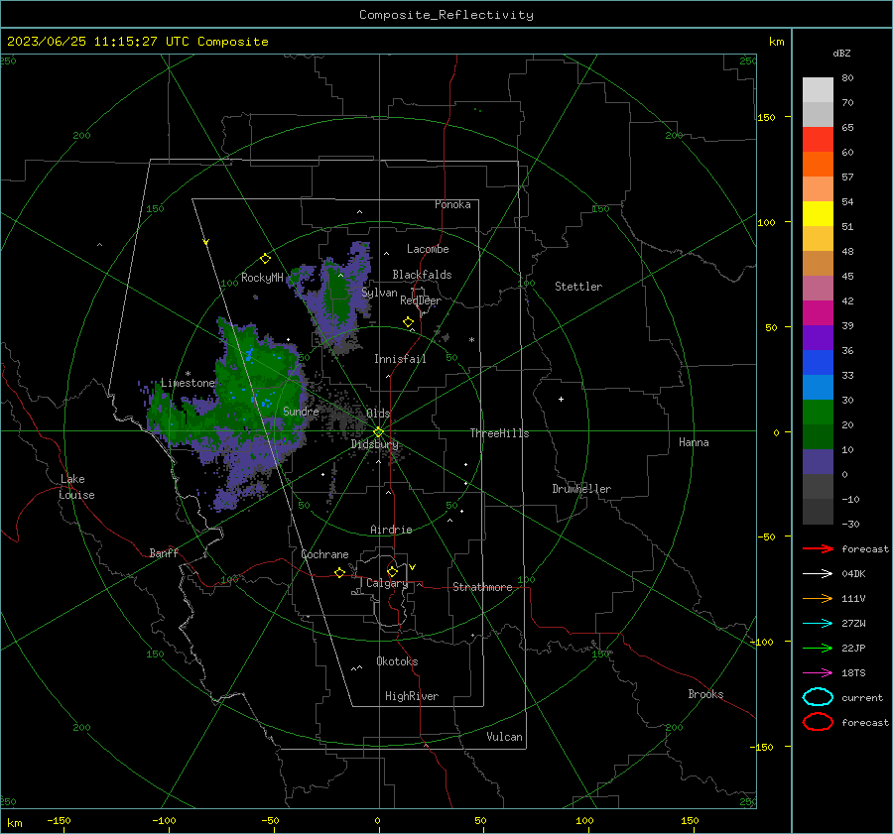
Task: Click the 2023/06/25 11:15:27 UTC timestamp
Action: click(138, 42)
